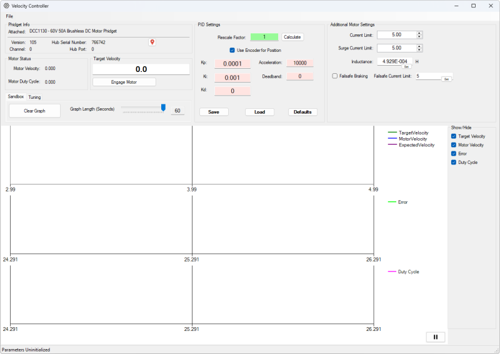
Task: Click Calculate next to Rescale Factor
Action: pos(292,37)
